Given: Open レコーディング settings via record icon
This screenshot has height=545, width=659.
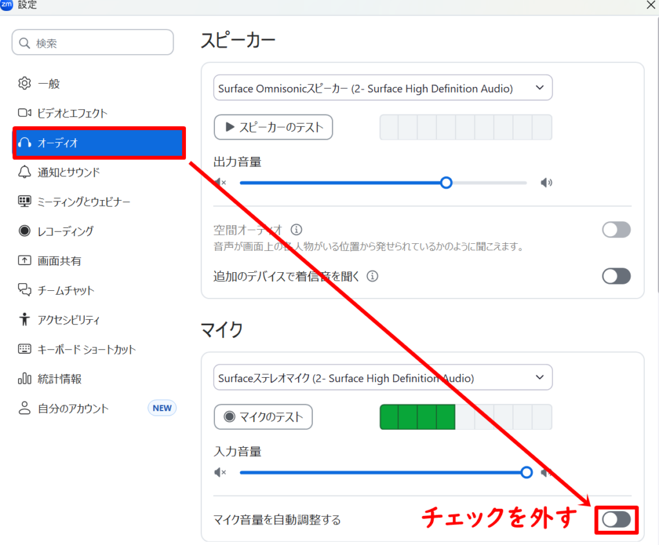Looking at the screenshot, I should [24, 231].
